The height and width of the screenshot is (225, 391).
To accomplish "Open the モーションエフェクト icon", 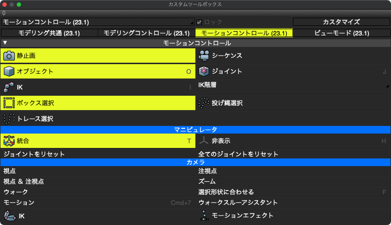I will pyautogui.click(x=204, y=215).
